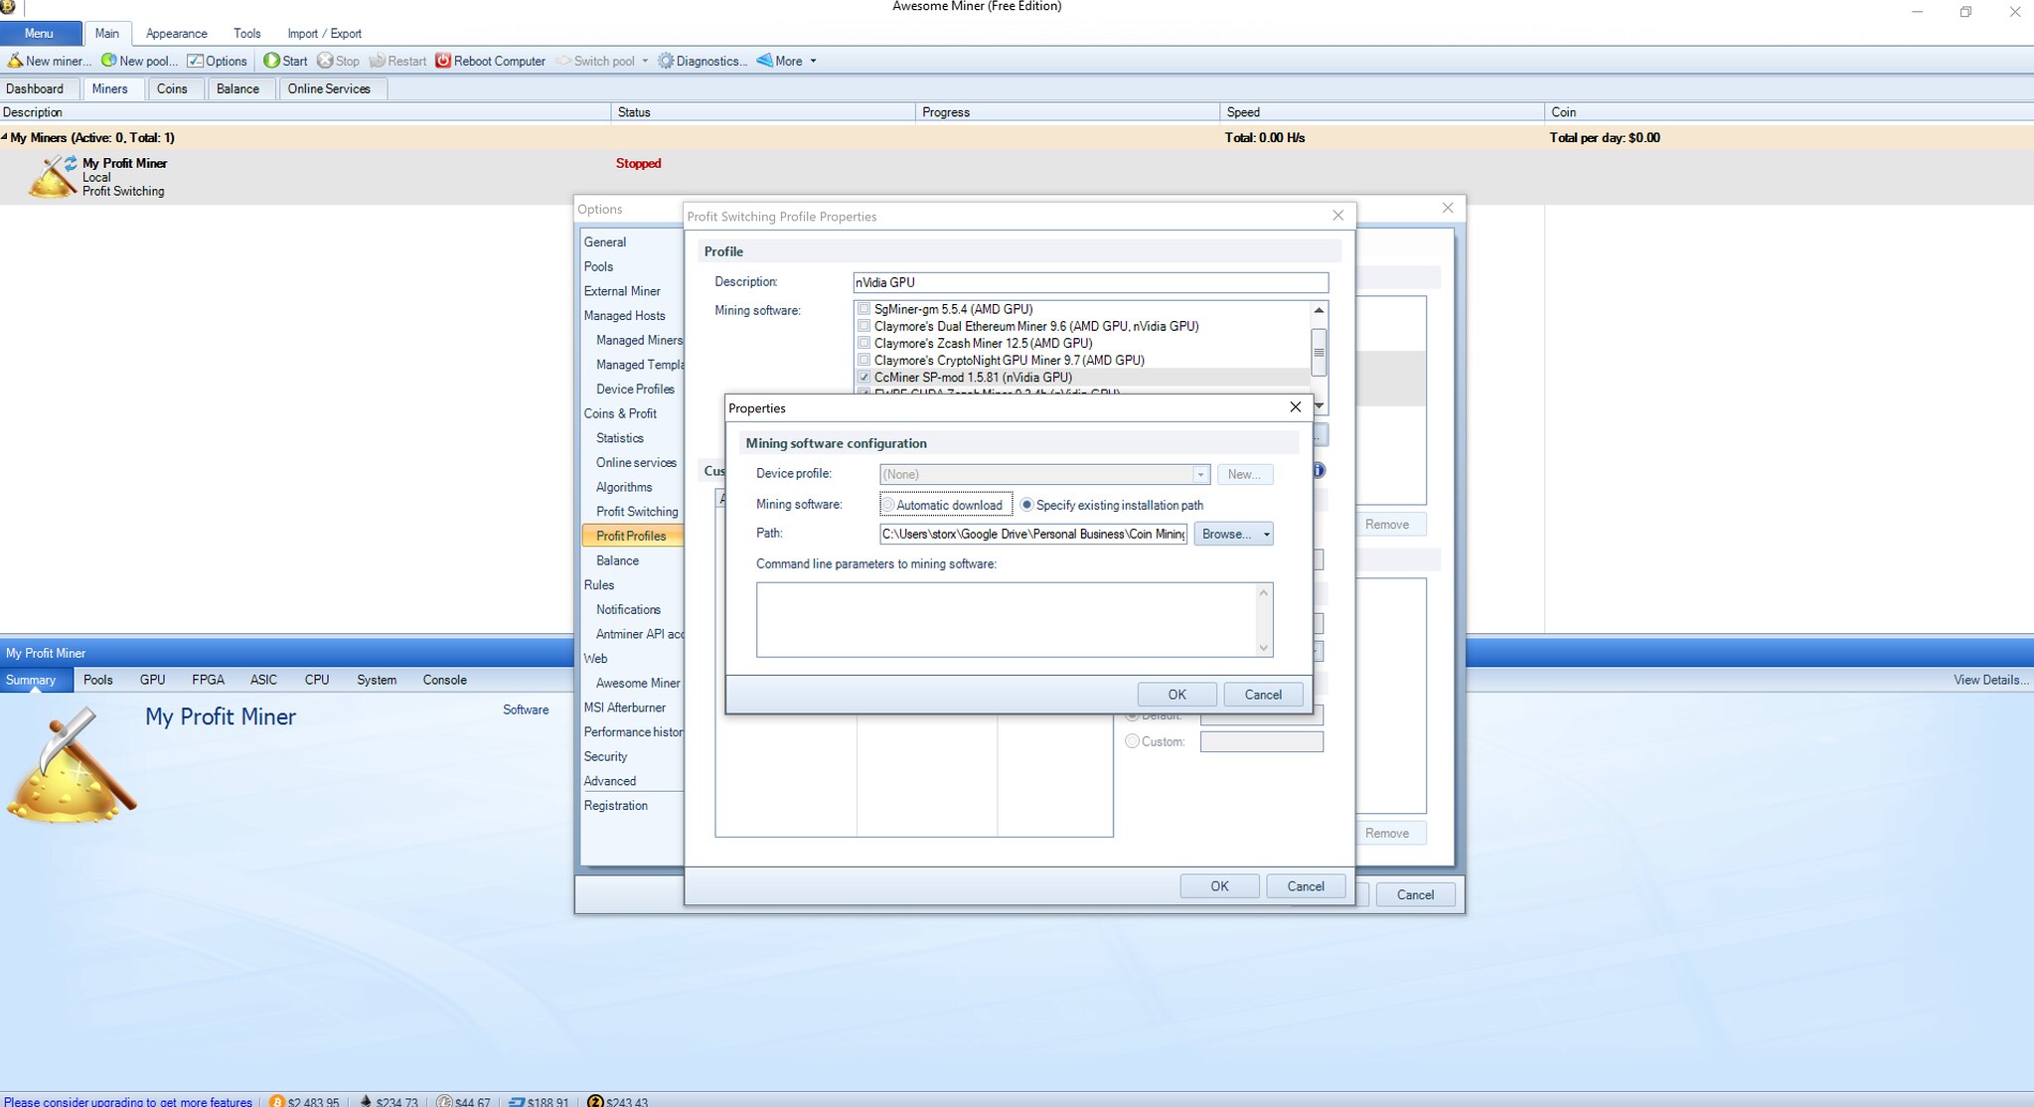Check Claymore's CryptoNight GPU Miner 9.7 checkbox
This screenshot has height=1107, width=2034.
click(864, 360)
